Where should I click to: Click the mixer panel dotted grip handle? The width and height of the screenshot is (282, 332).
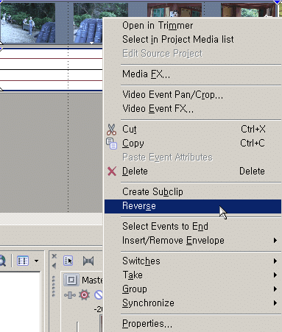click(x=54, y=286)
